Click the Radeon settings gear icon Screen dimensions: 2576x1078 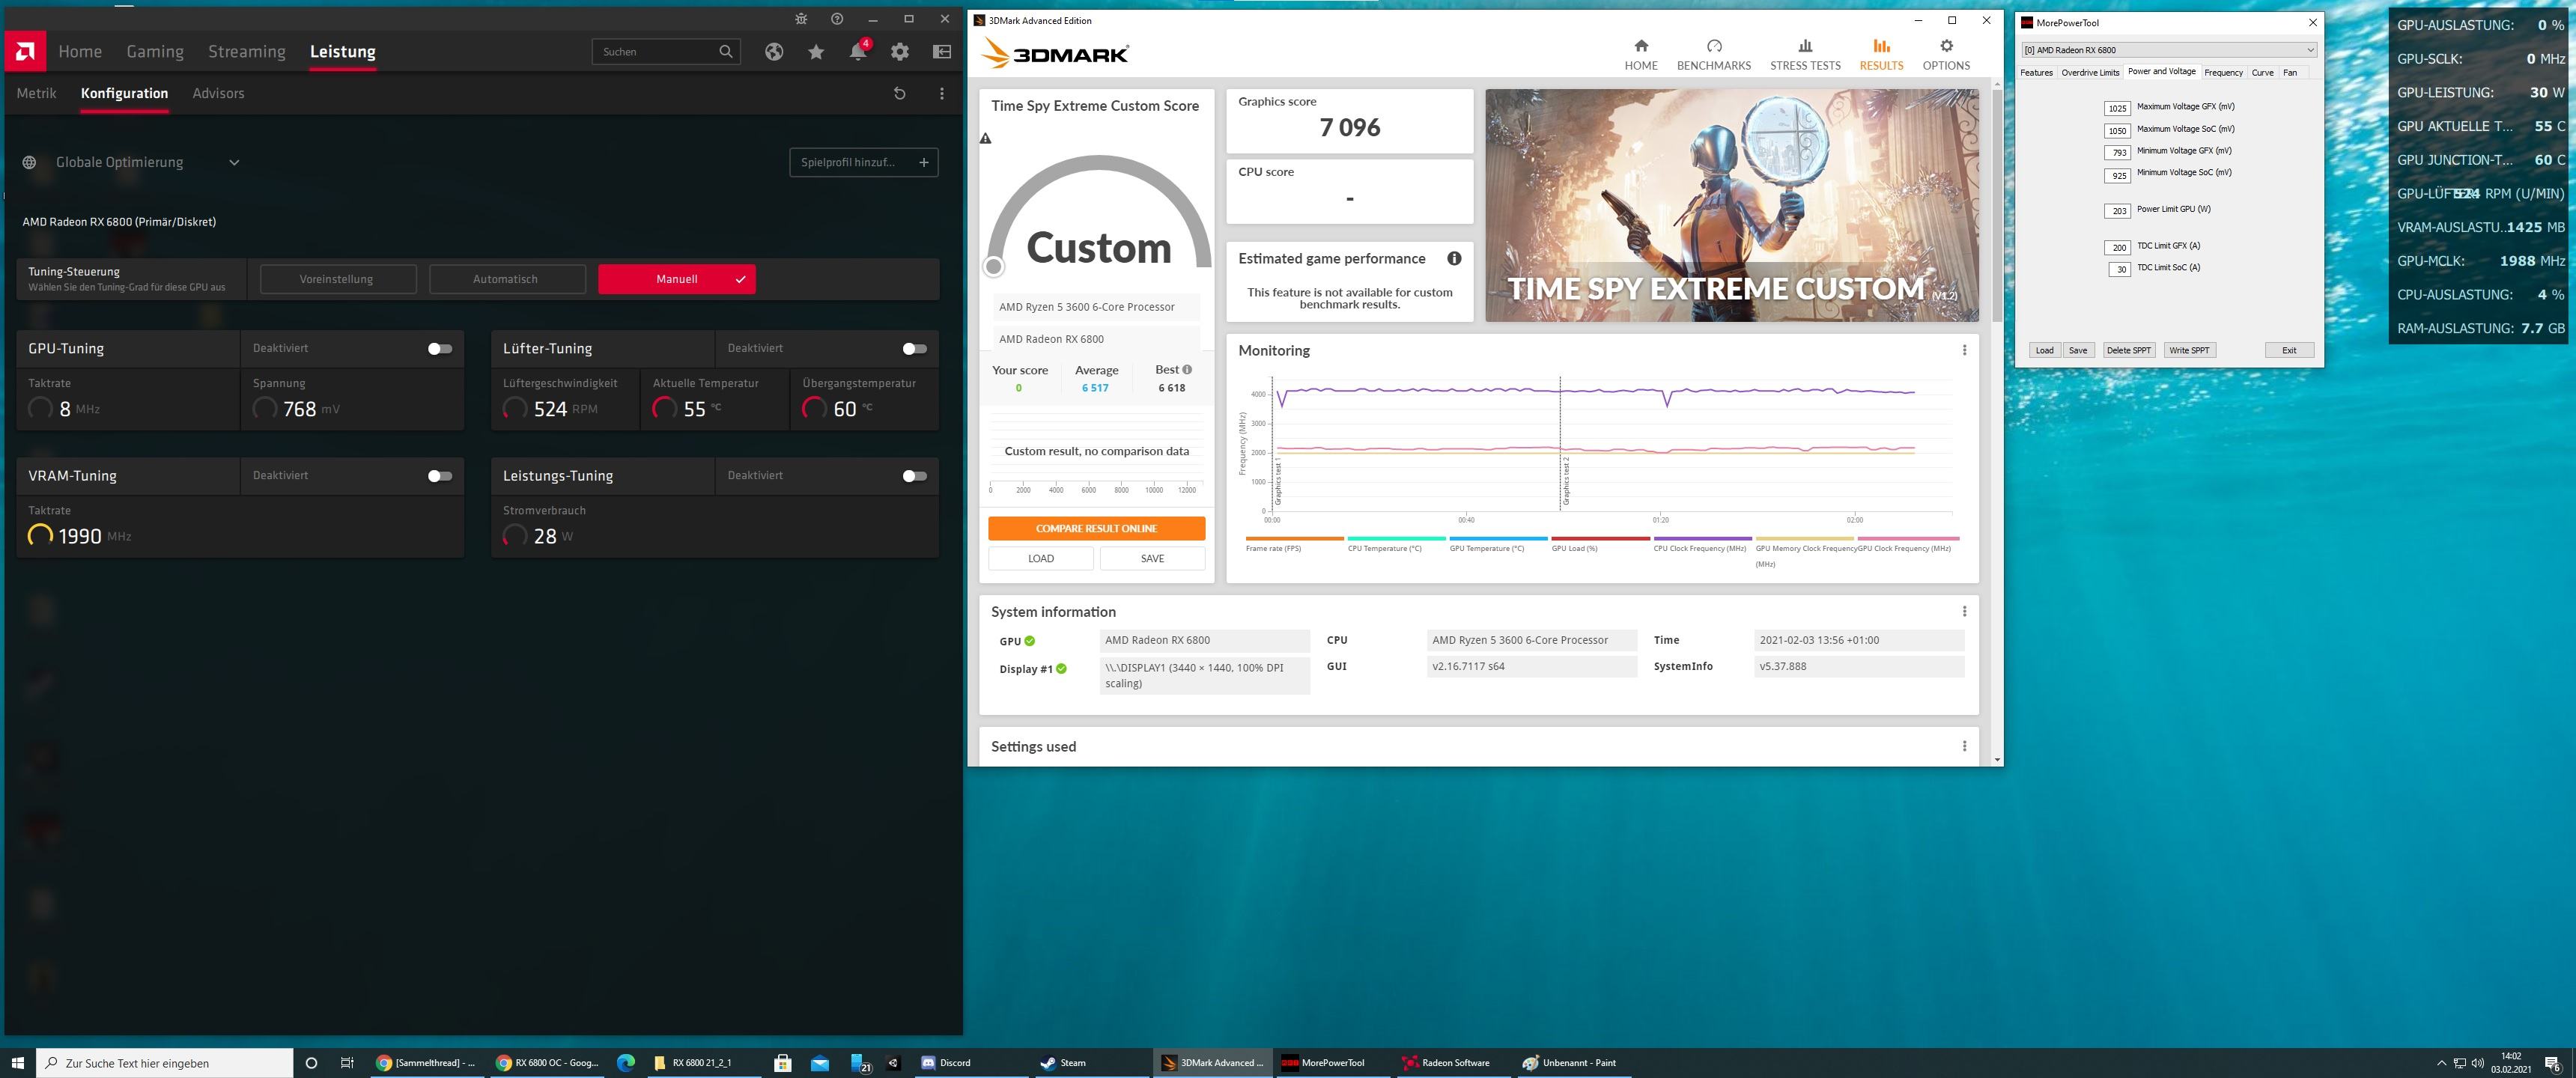[x=900, y=52]
